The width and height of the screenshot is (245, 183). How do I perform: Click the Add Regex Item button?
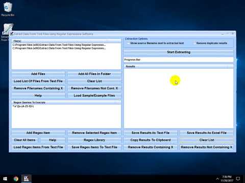tap(38, 133)
